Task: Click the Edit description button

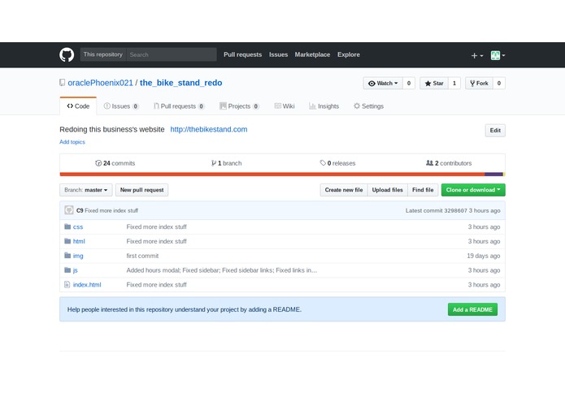Action: (495, 131)
